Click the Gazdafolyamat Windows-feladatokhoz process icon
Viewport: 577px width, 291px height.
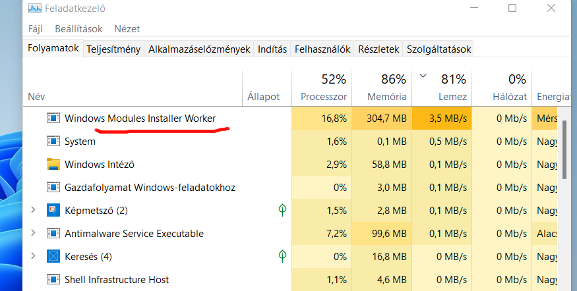point(53,187)
